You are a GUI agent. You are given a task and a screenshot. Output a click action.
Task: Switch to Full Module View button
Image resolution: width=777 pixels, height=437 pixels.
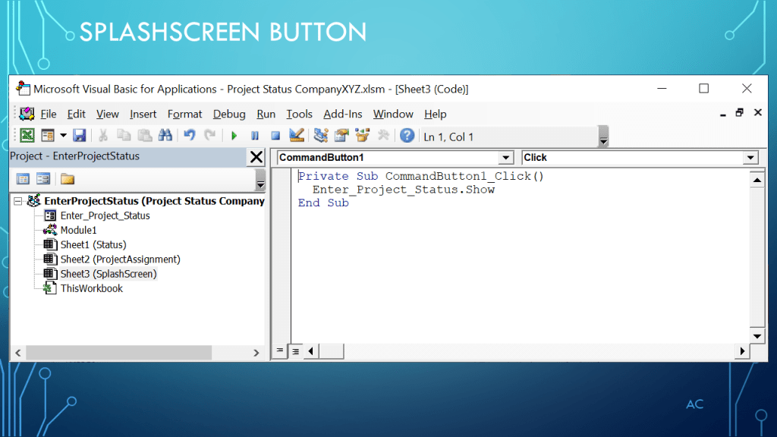coord(295,351)
